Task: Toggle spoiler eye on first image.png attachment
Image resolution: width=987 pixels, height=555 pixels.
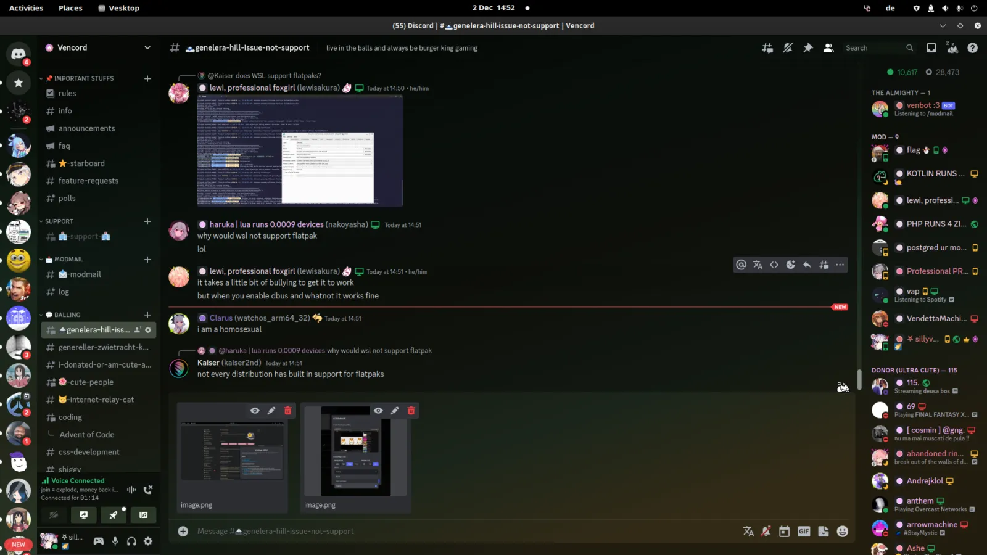Action: (255, 411)
